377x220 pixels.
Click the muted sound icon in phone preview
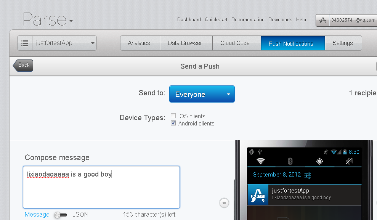[350, 161]
